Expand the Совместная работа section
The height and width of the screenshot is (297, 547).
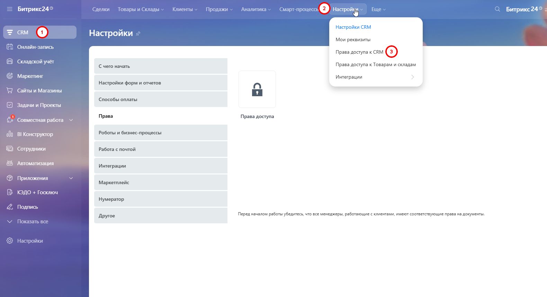[x=71, y=120]
